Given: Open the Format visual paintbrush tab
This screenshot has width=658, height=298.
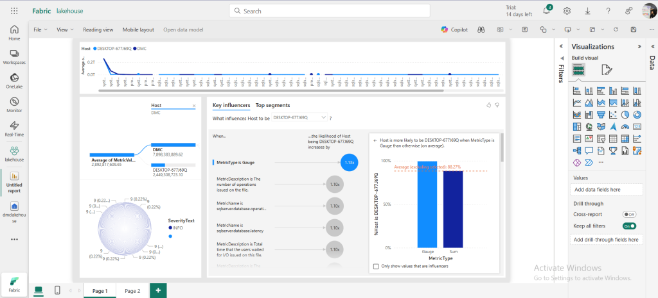Looking at the screenshot, I should (x=607, y=69).
